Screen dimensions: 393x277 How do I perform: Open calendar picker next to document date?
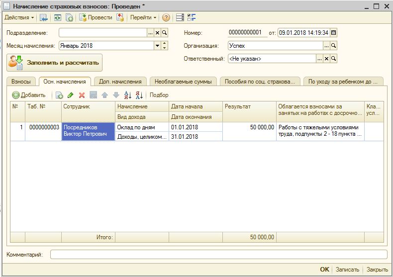click(x=333, y=33)
